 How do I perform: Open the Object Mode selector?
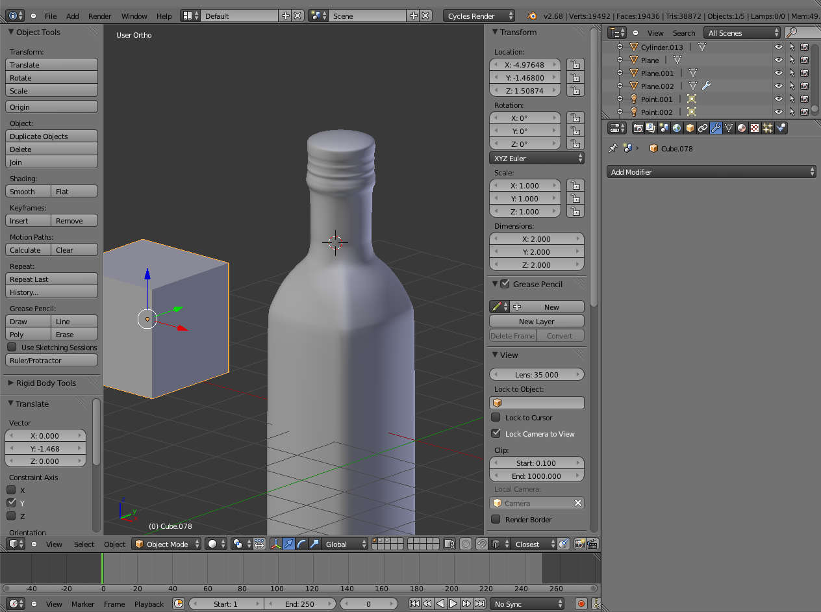(166, 544)
